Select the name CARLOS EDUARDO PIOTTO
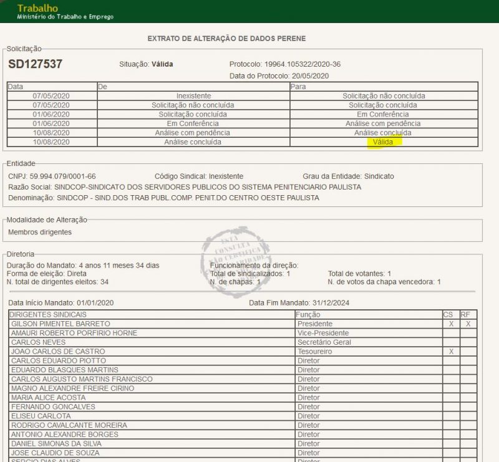The width and height of the screenshot is (499, 462). click(59, 361)
